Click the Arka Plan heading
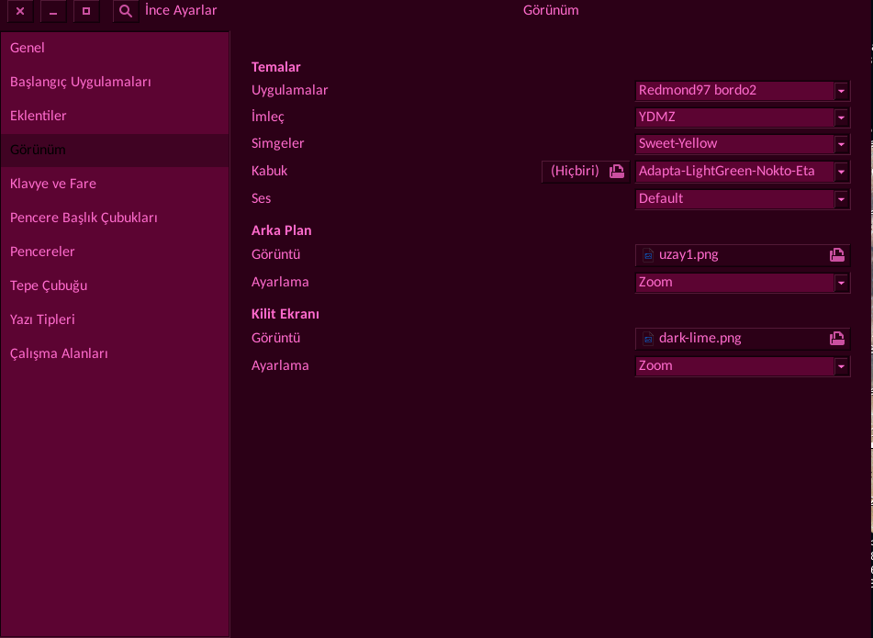Image resolution: width=873 pixels, height=638 pixels. [x=281, y=230]
